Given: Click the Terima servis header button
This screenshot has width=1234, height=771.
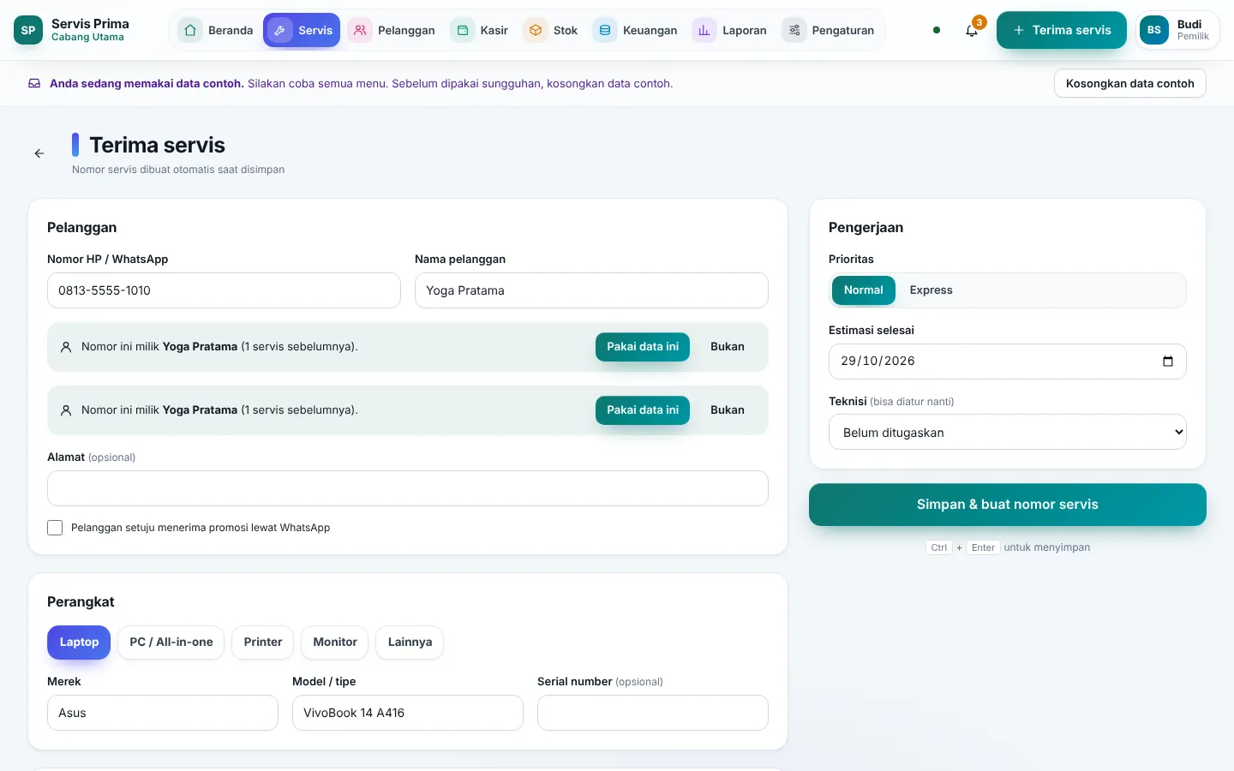Looking at the screenshot, I should (1062, 30).
